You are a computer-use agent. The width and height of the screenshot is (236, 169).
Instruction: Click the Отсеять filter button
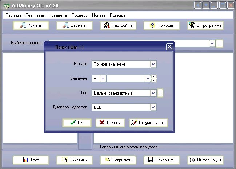tap(74, 25)
